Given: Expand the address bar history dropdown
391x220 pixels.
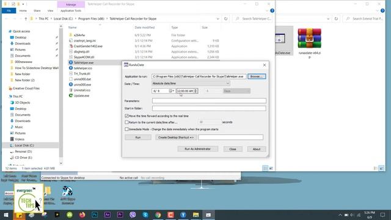Looking at the screenshot, I should click(x=217, y=19).
